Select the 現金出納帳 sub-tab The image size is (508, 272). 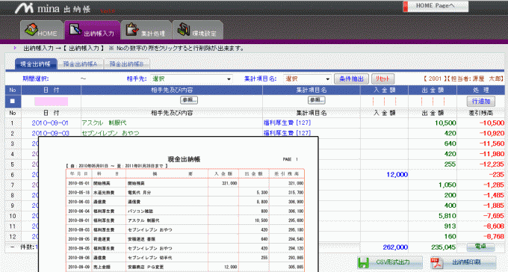(x=36, y=64)
